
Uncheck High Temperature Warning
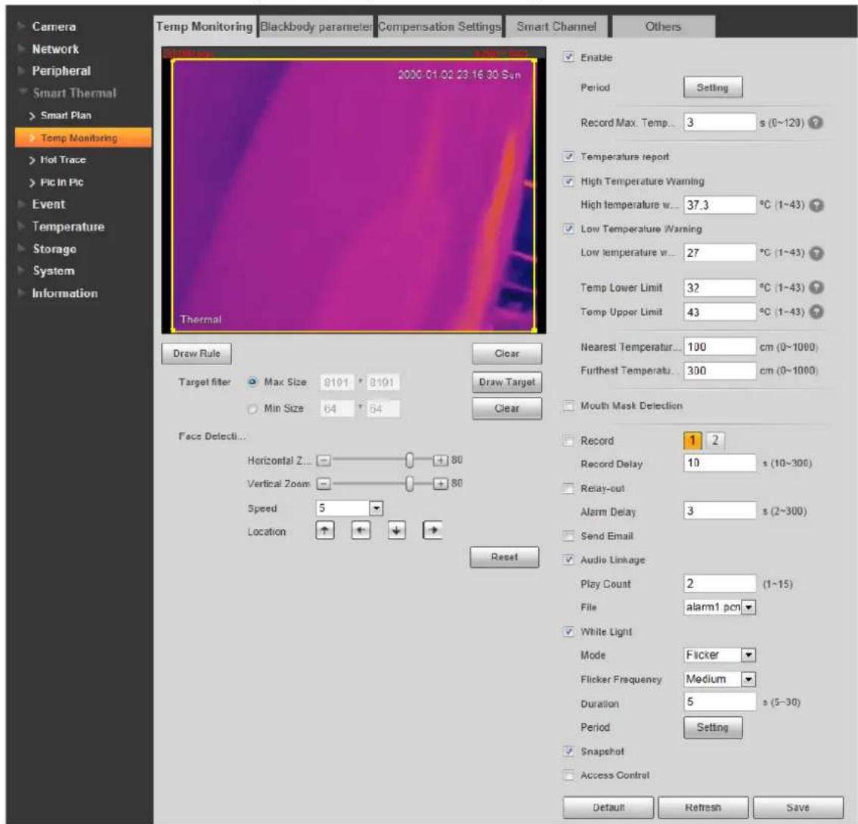(568, 181)
